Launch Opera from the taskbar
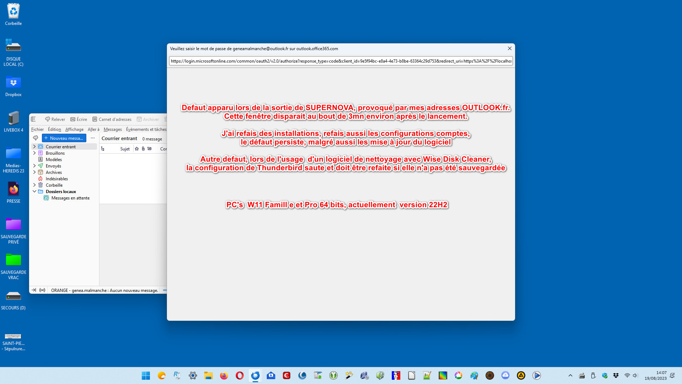This screenshot has height=384, width=682. click(239, 375)
